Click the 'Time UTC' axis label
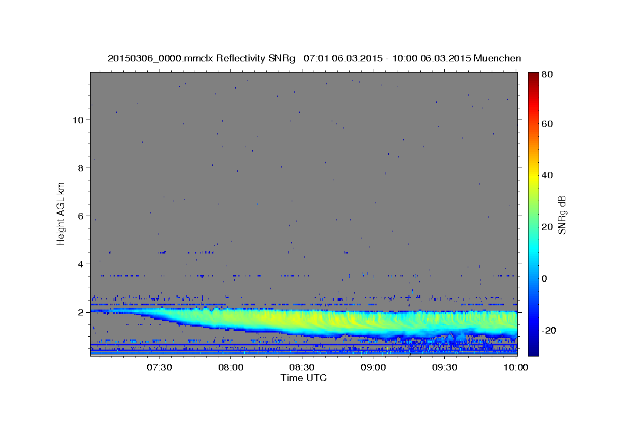This screenshot has height=427, width=640. tap(303, 378)
